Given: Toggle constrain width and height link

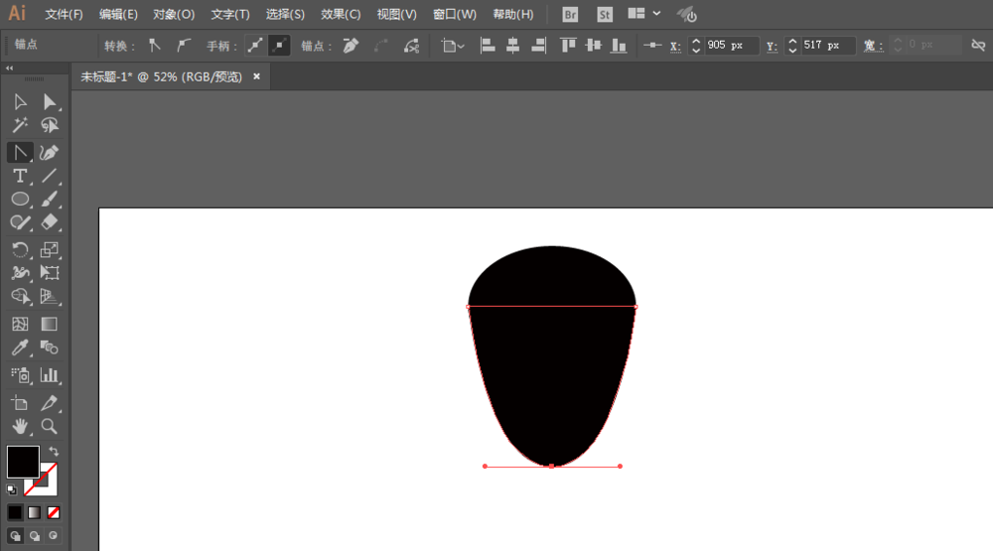Looking at the screenshot, I should click(x=978, y=45).
